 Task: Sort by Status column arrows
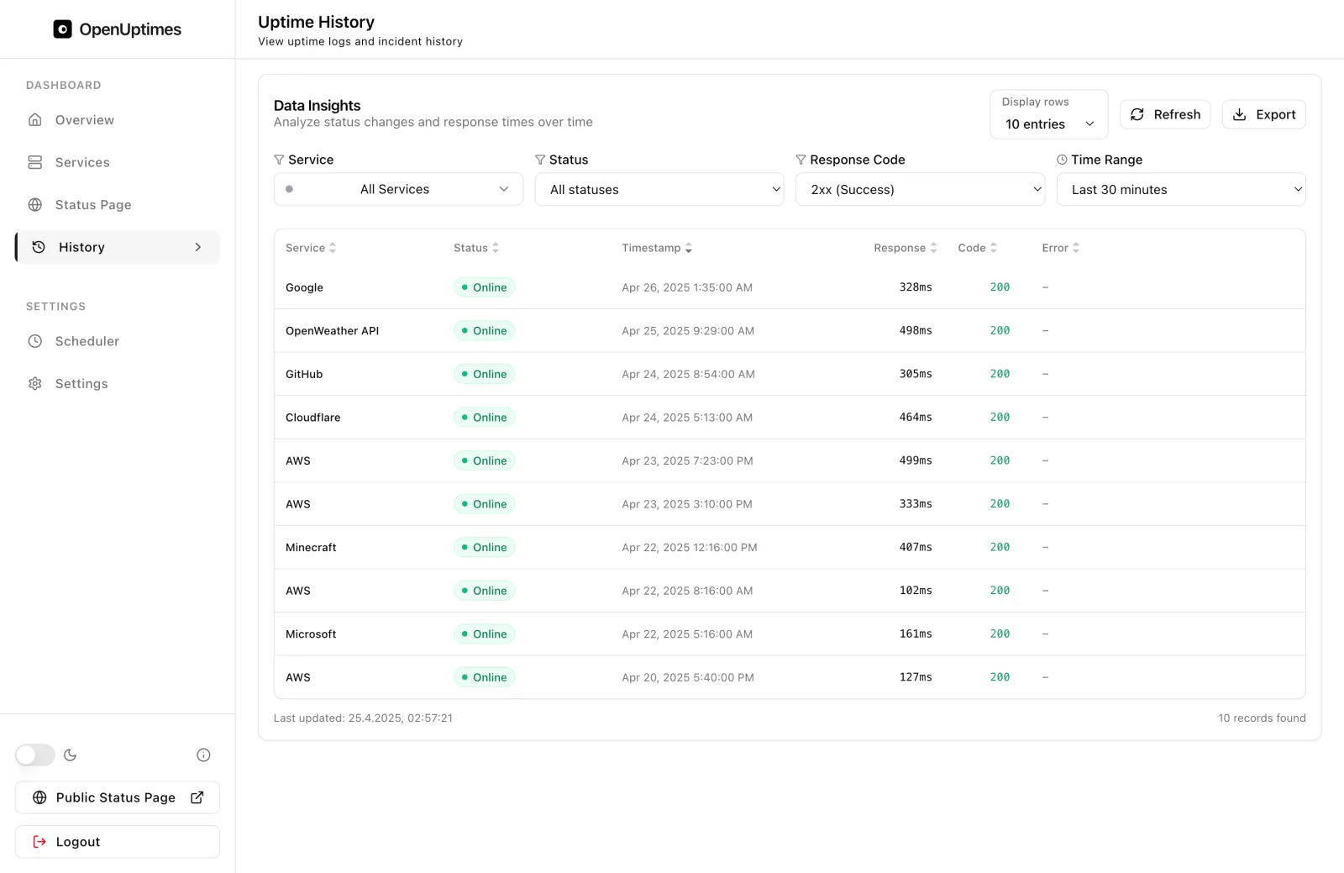(496, 248)
